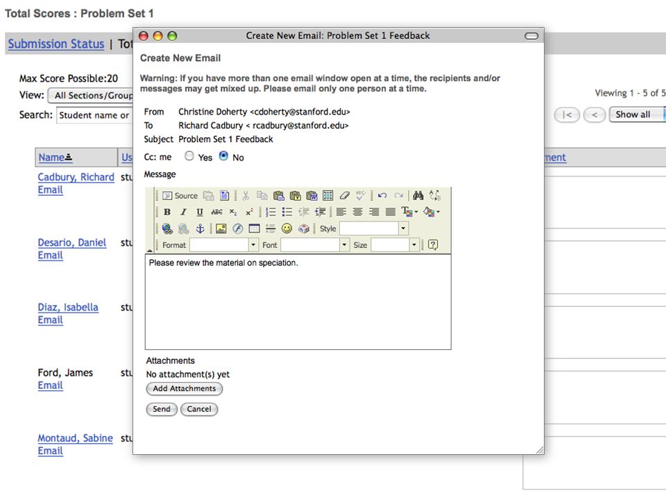This screenshot has width=666, height=500.
Task: Click the dialog's collapse pill button
Action: point(531,36)
